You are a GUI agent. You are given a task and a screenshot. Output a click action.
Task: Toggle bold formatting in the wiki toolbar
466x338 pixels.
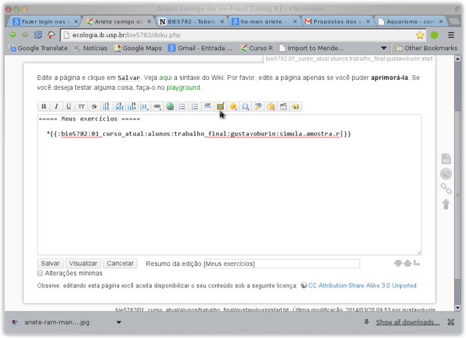pyautogui.click(x=44, y=106)
